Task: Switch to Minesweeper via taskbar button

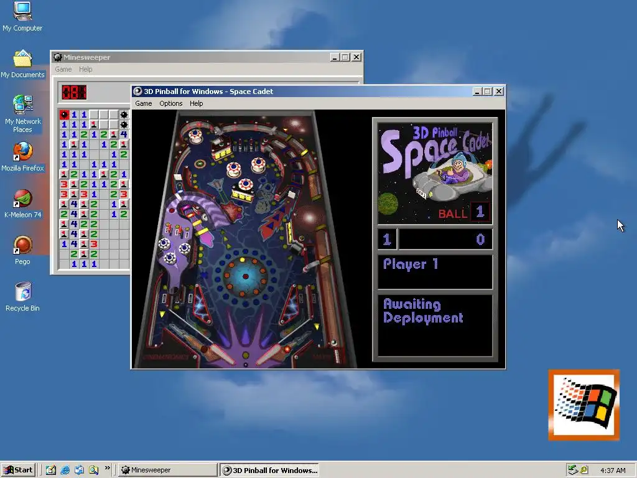Action: (x=167, y=470)
